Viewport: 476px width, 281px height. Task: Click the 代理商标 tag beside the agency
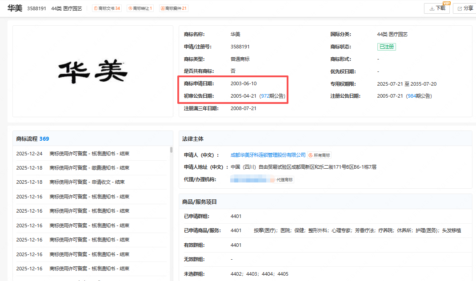coord(284,180)
